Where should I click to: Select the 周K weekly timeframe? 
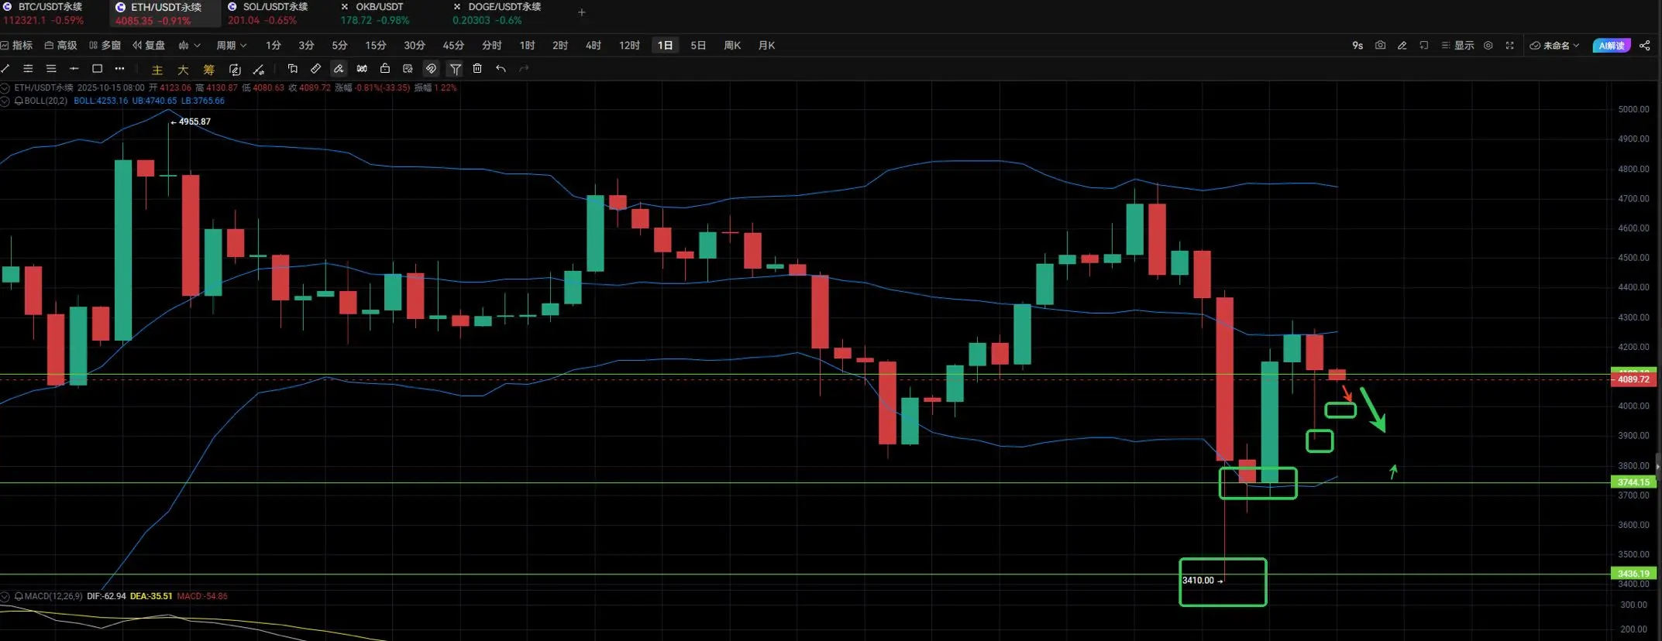(732, 46)
